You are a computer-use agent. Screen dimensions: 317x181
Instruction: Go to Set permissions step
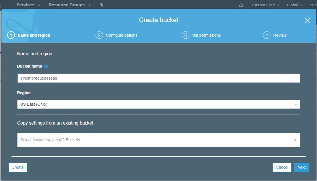[206, 35]
